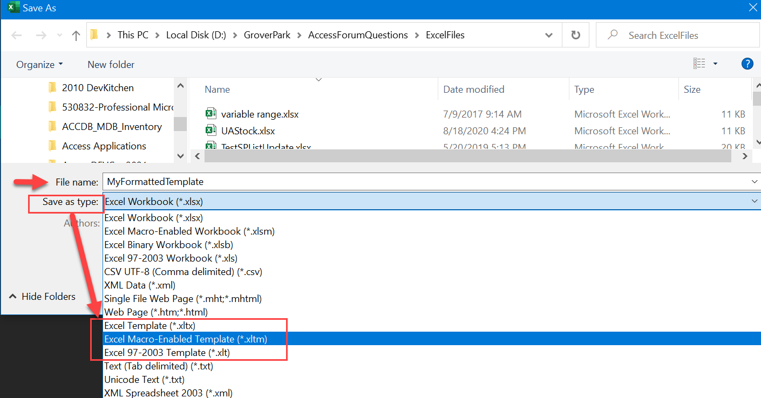Click file list horizontal scroll-right arrow
Screen dimensions: 761x398
(x=745, y=156)
